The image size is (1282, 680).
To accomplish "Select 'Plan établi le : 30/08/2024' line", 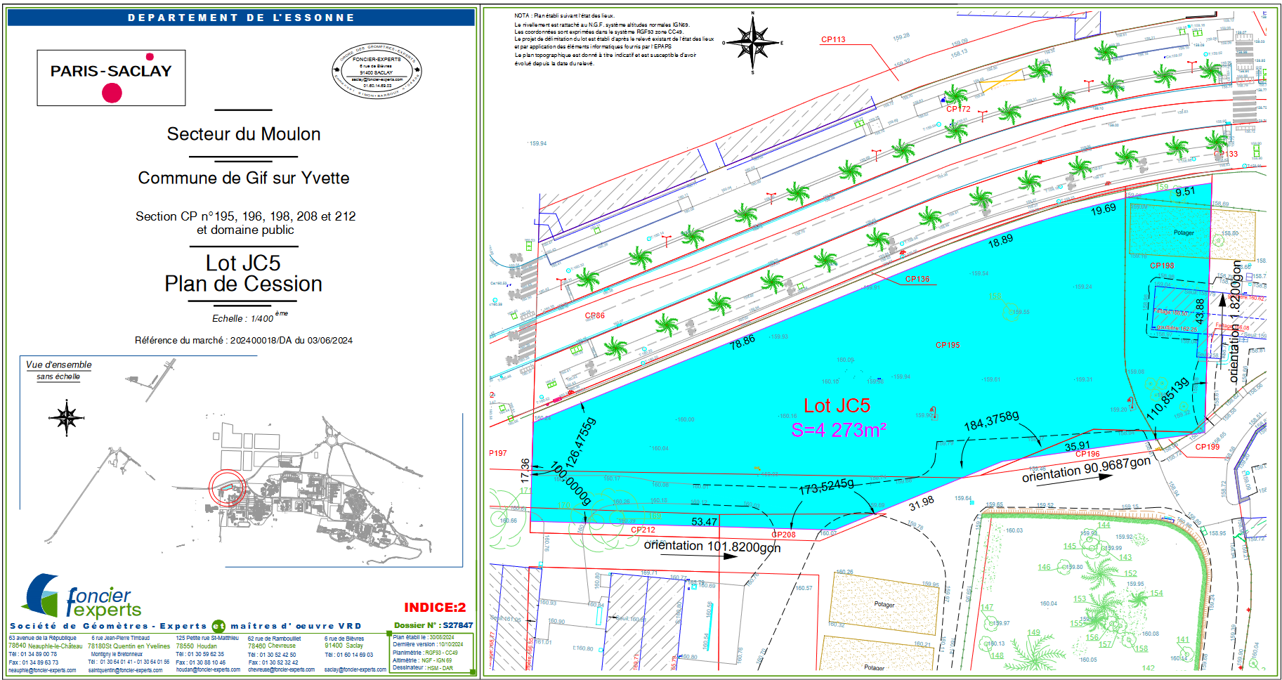I will pos(424,637).
